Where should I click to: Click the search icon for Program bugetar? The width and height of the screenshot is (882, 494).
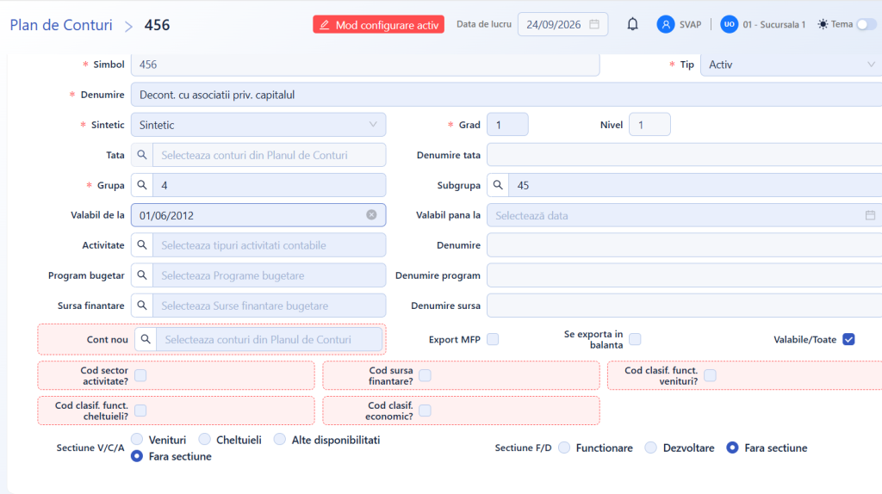coord(142,275)
